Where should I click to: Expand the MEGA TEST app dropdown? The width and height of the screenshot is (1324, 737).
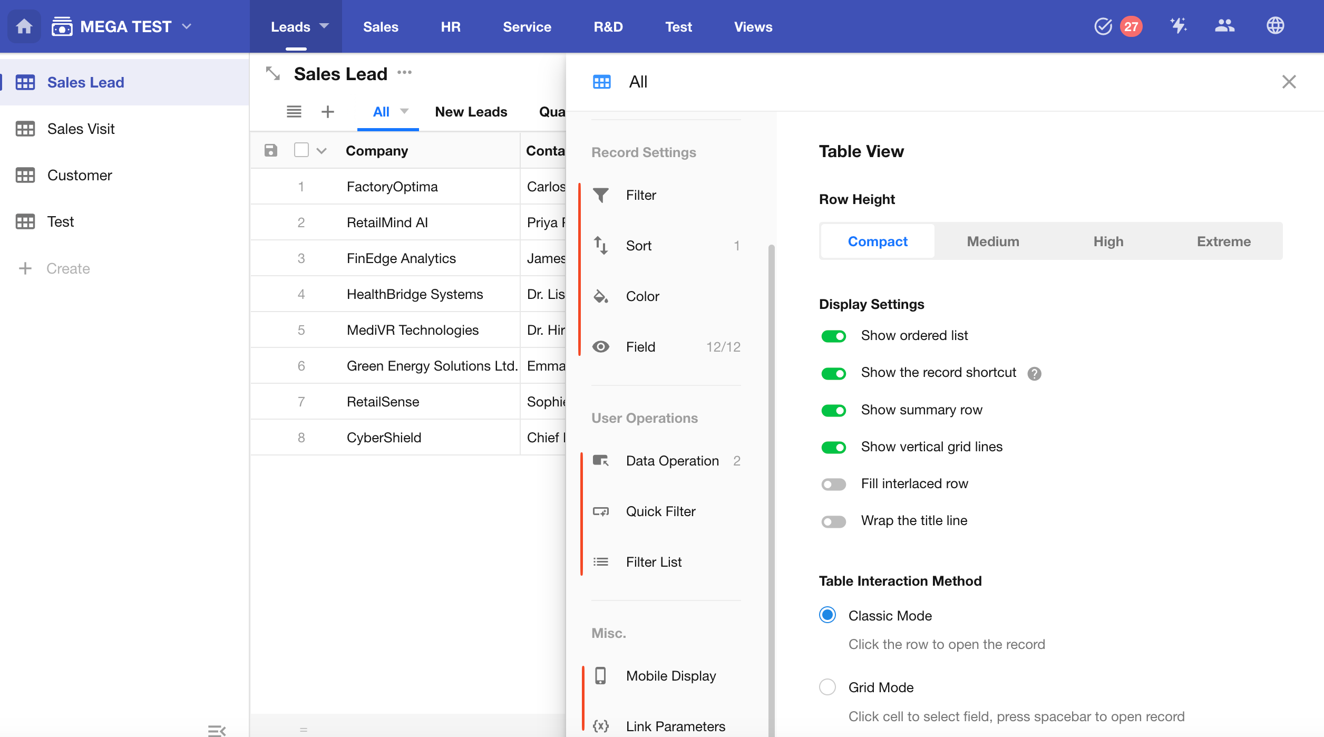point(187,26)
